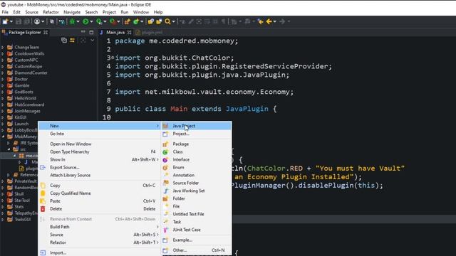Image resolution: width=456 pixels, height=256 pixels.
Task: Select the HubScoreboard project
Action: 29,105
